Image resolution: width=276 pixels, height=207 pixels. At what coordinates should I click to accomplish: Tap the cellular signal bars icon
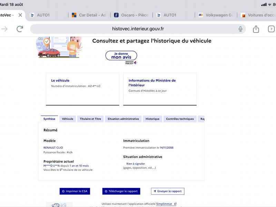coord(264,4)
